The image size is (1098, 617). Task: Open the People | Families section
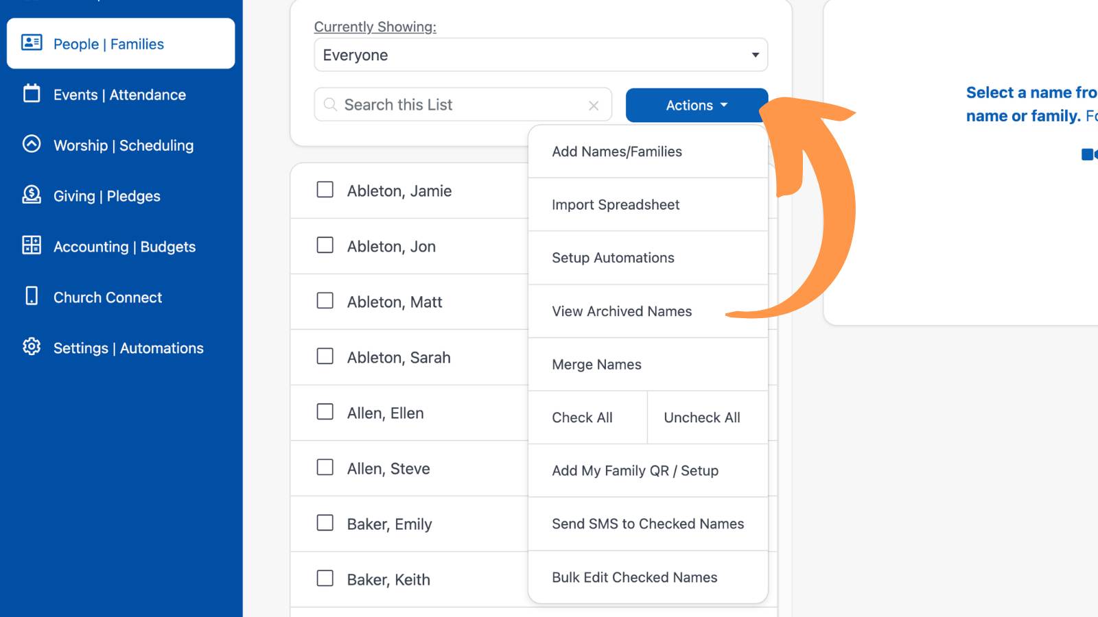coord(121,43)
